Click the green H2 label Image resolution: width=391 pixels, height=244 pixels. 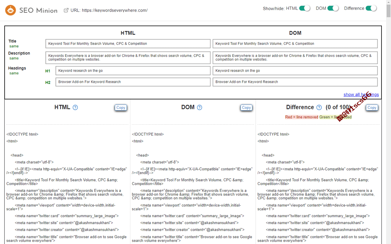coord(48,82)
